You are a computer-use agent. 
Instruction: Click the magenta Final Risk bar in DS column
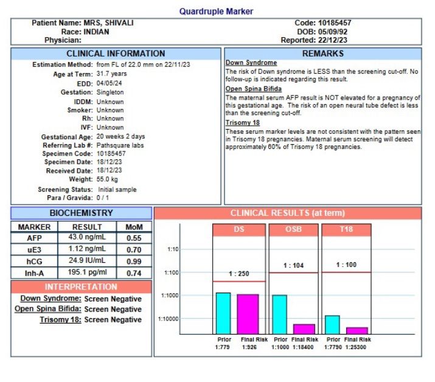tap(248, 313)
